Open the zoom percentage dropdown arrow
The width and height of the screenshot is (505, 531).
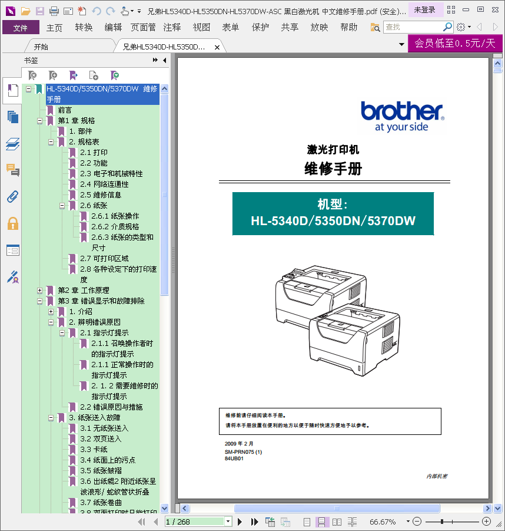408,522
